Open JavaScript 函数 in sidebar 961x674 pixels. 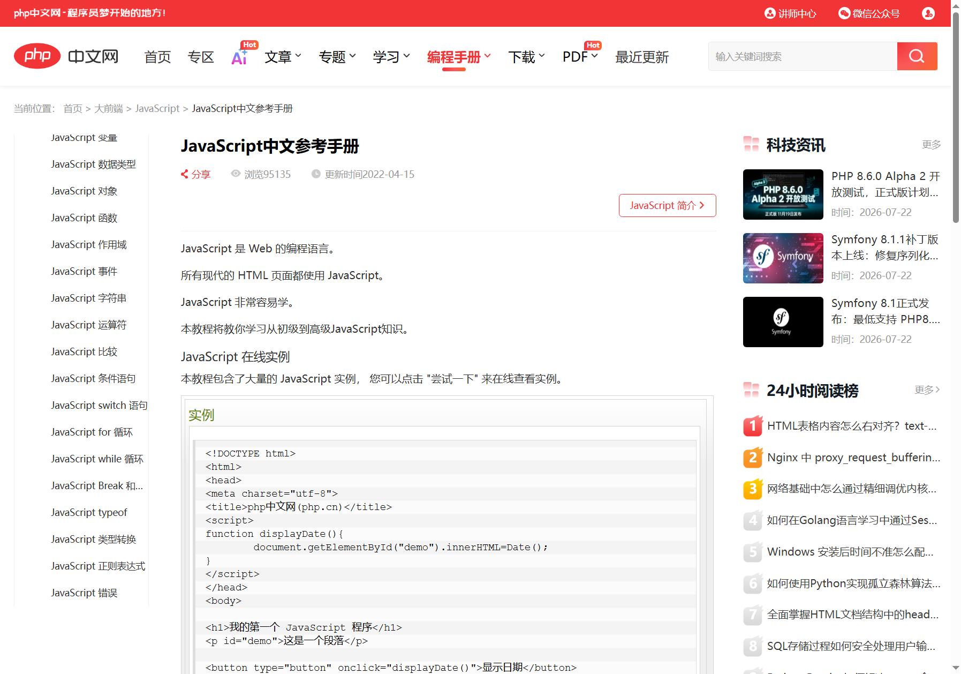click(84, 218)
